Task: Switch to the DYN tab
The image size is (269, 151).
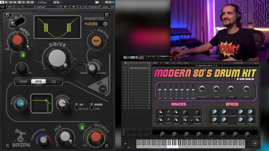Action: pos(38,81)
